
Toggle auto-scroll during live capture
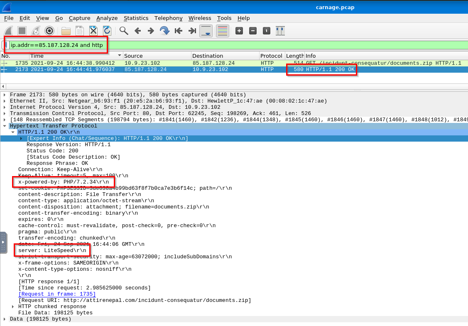[x=206, y=31]
